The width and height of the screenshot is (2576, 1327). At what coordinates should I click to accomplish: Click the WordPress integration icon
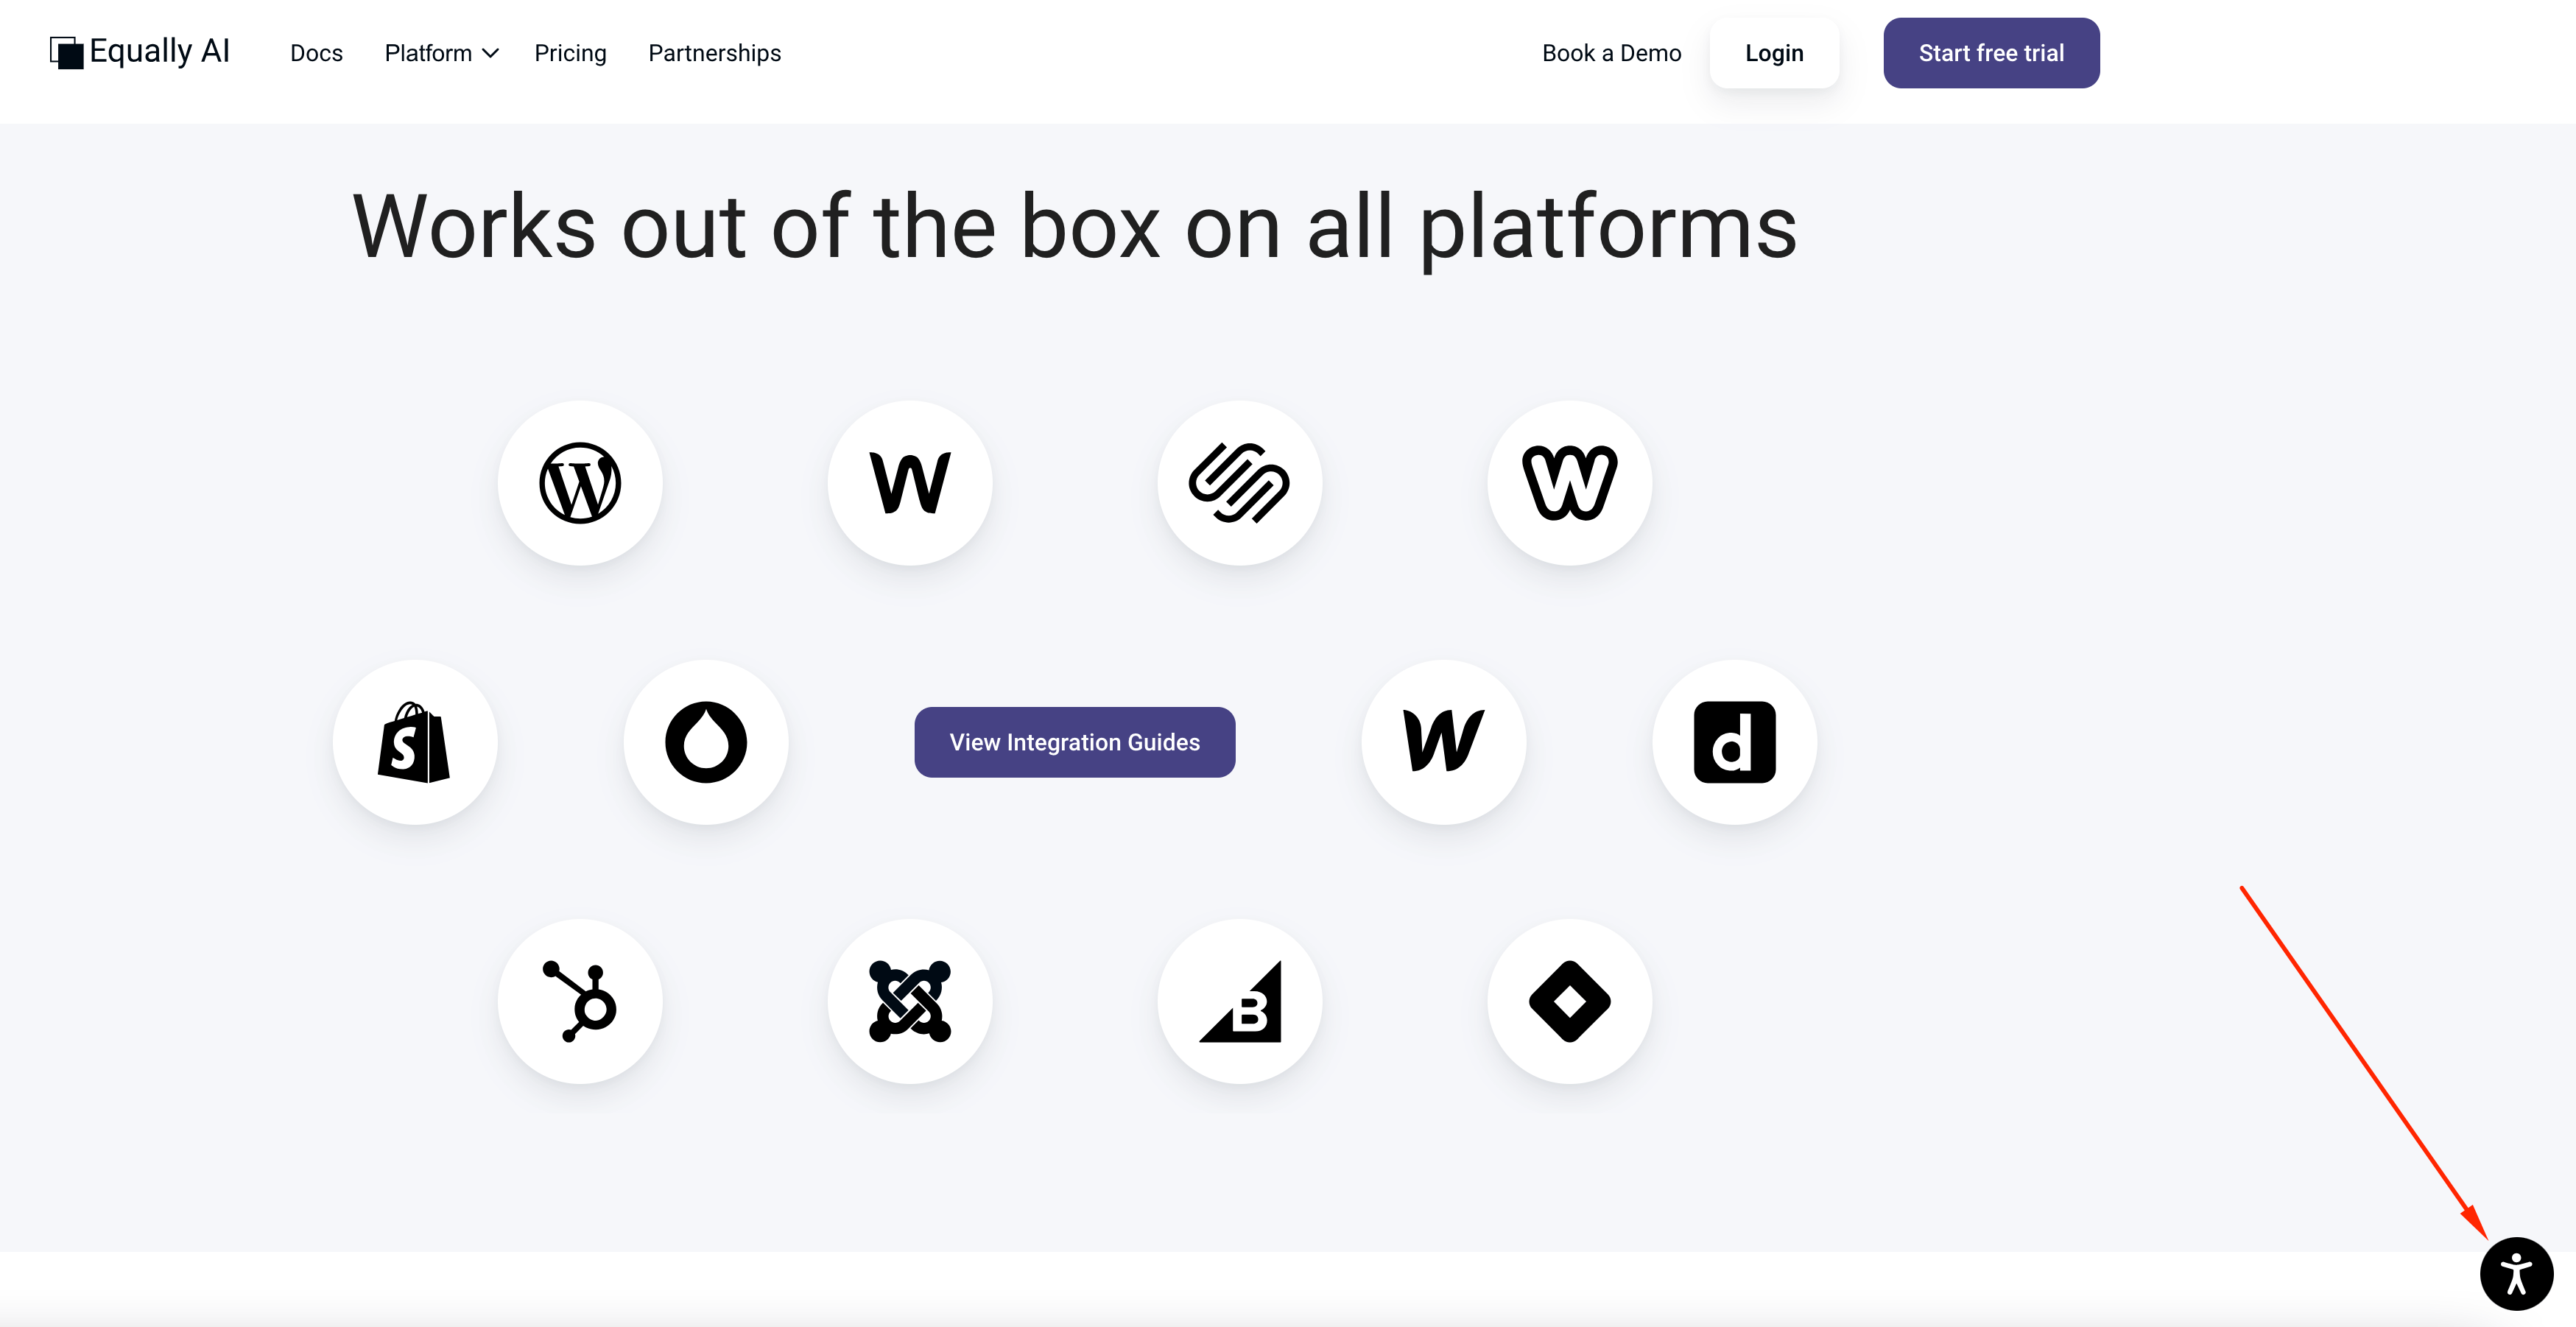coord(583,481)
